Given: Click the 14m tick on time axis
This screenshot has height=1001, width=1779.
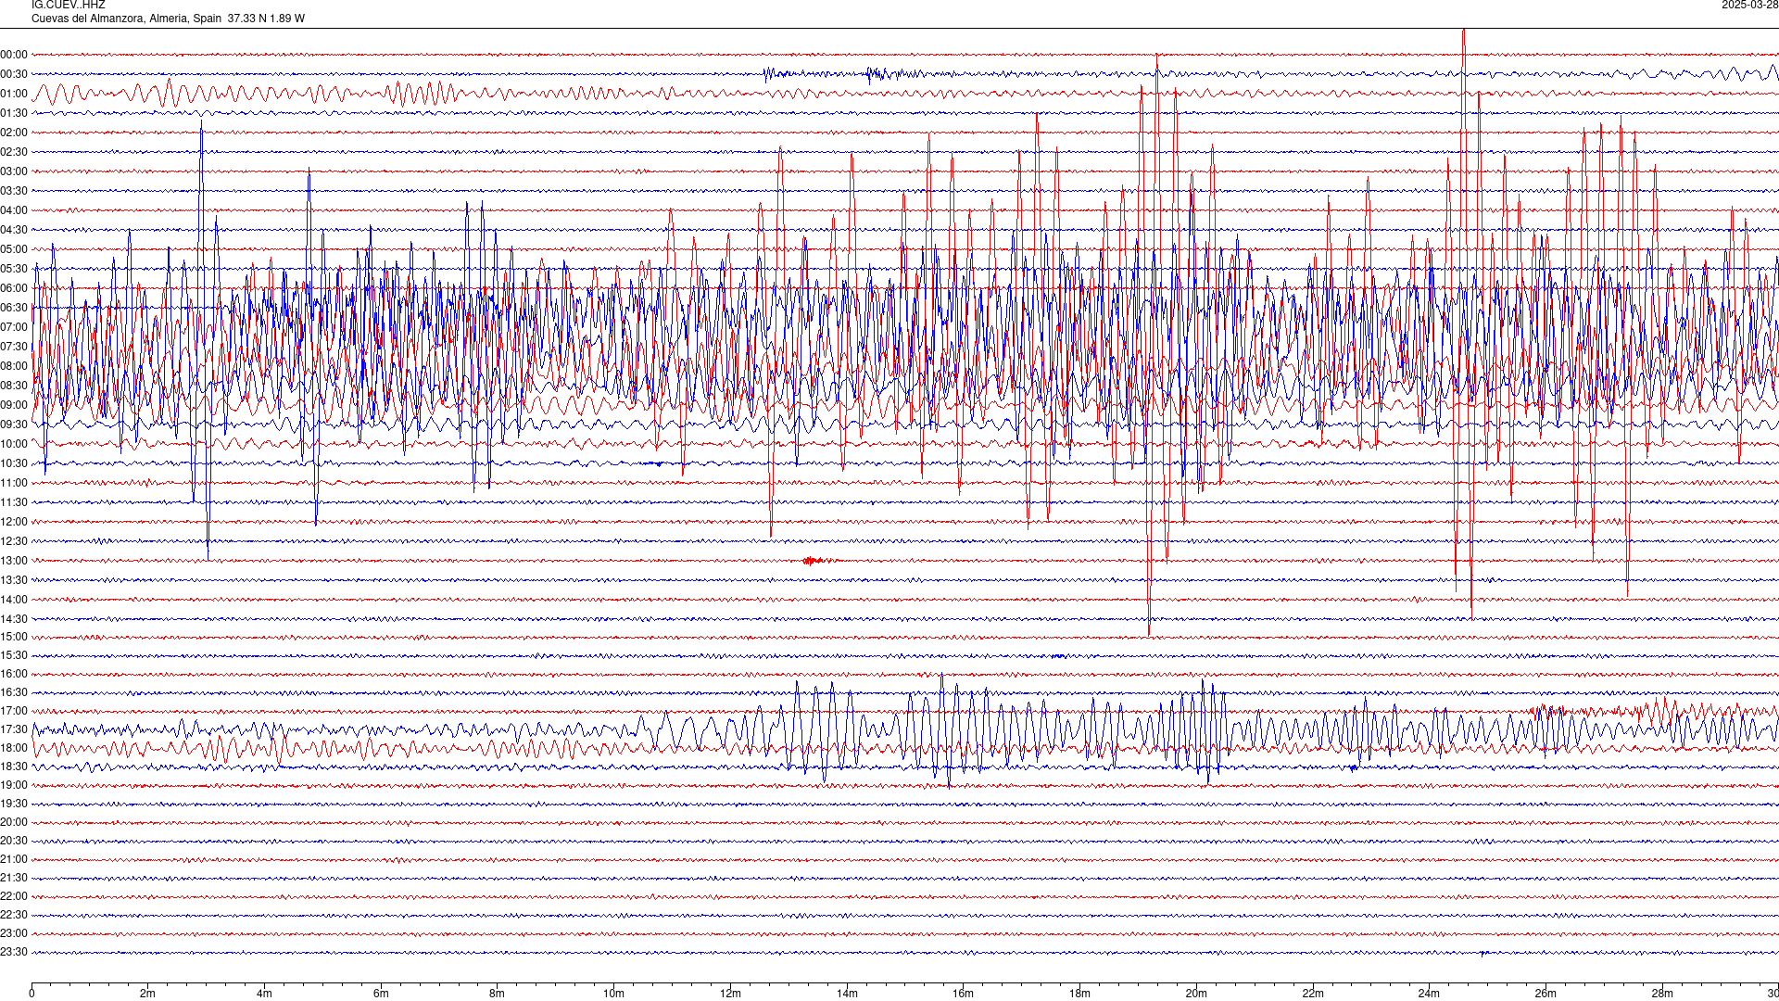Looking at the screenshot, I should click(847, 994).
